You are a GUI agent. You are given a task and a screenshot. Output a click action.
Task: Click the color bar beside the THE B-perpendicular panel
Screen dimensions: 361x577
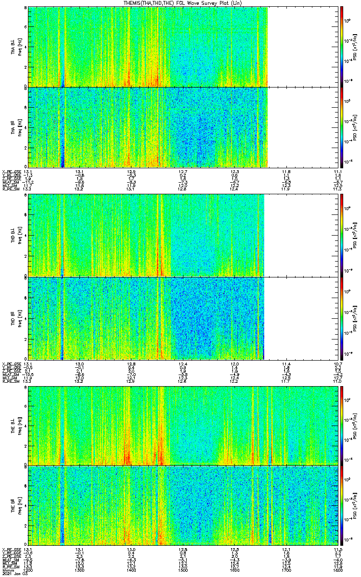coord(341,425)
